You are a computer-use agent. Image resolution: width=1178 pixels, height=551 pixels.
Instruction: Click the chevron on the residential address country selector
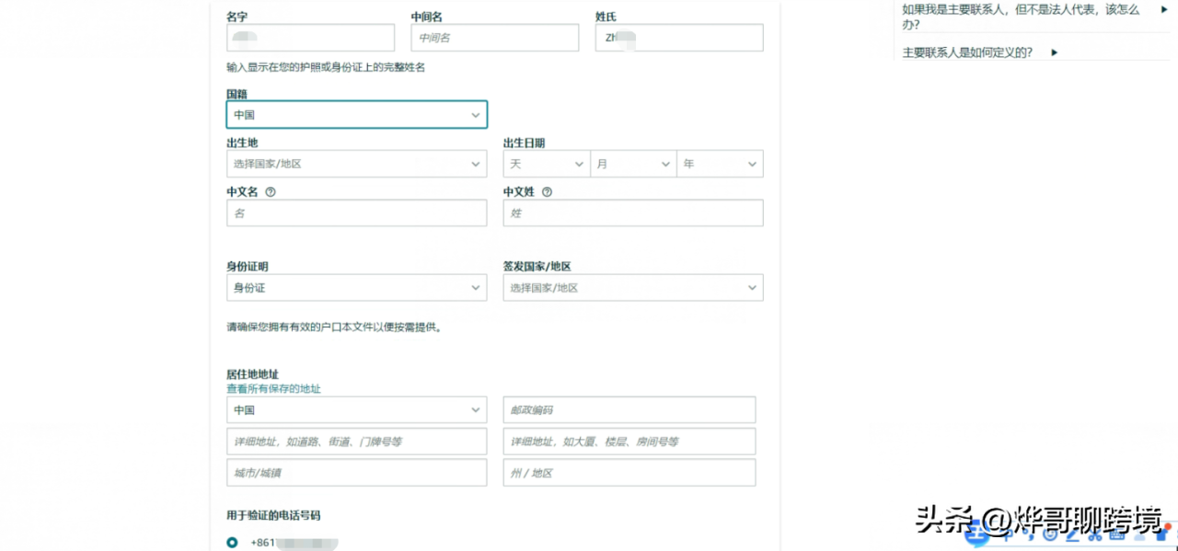[476, 409]
